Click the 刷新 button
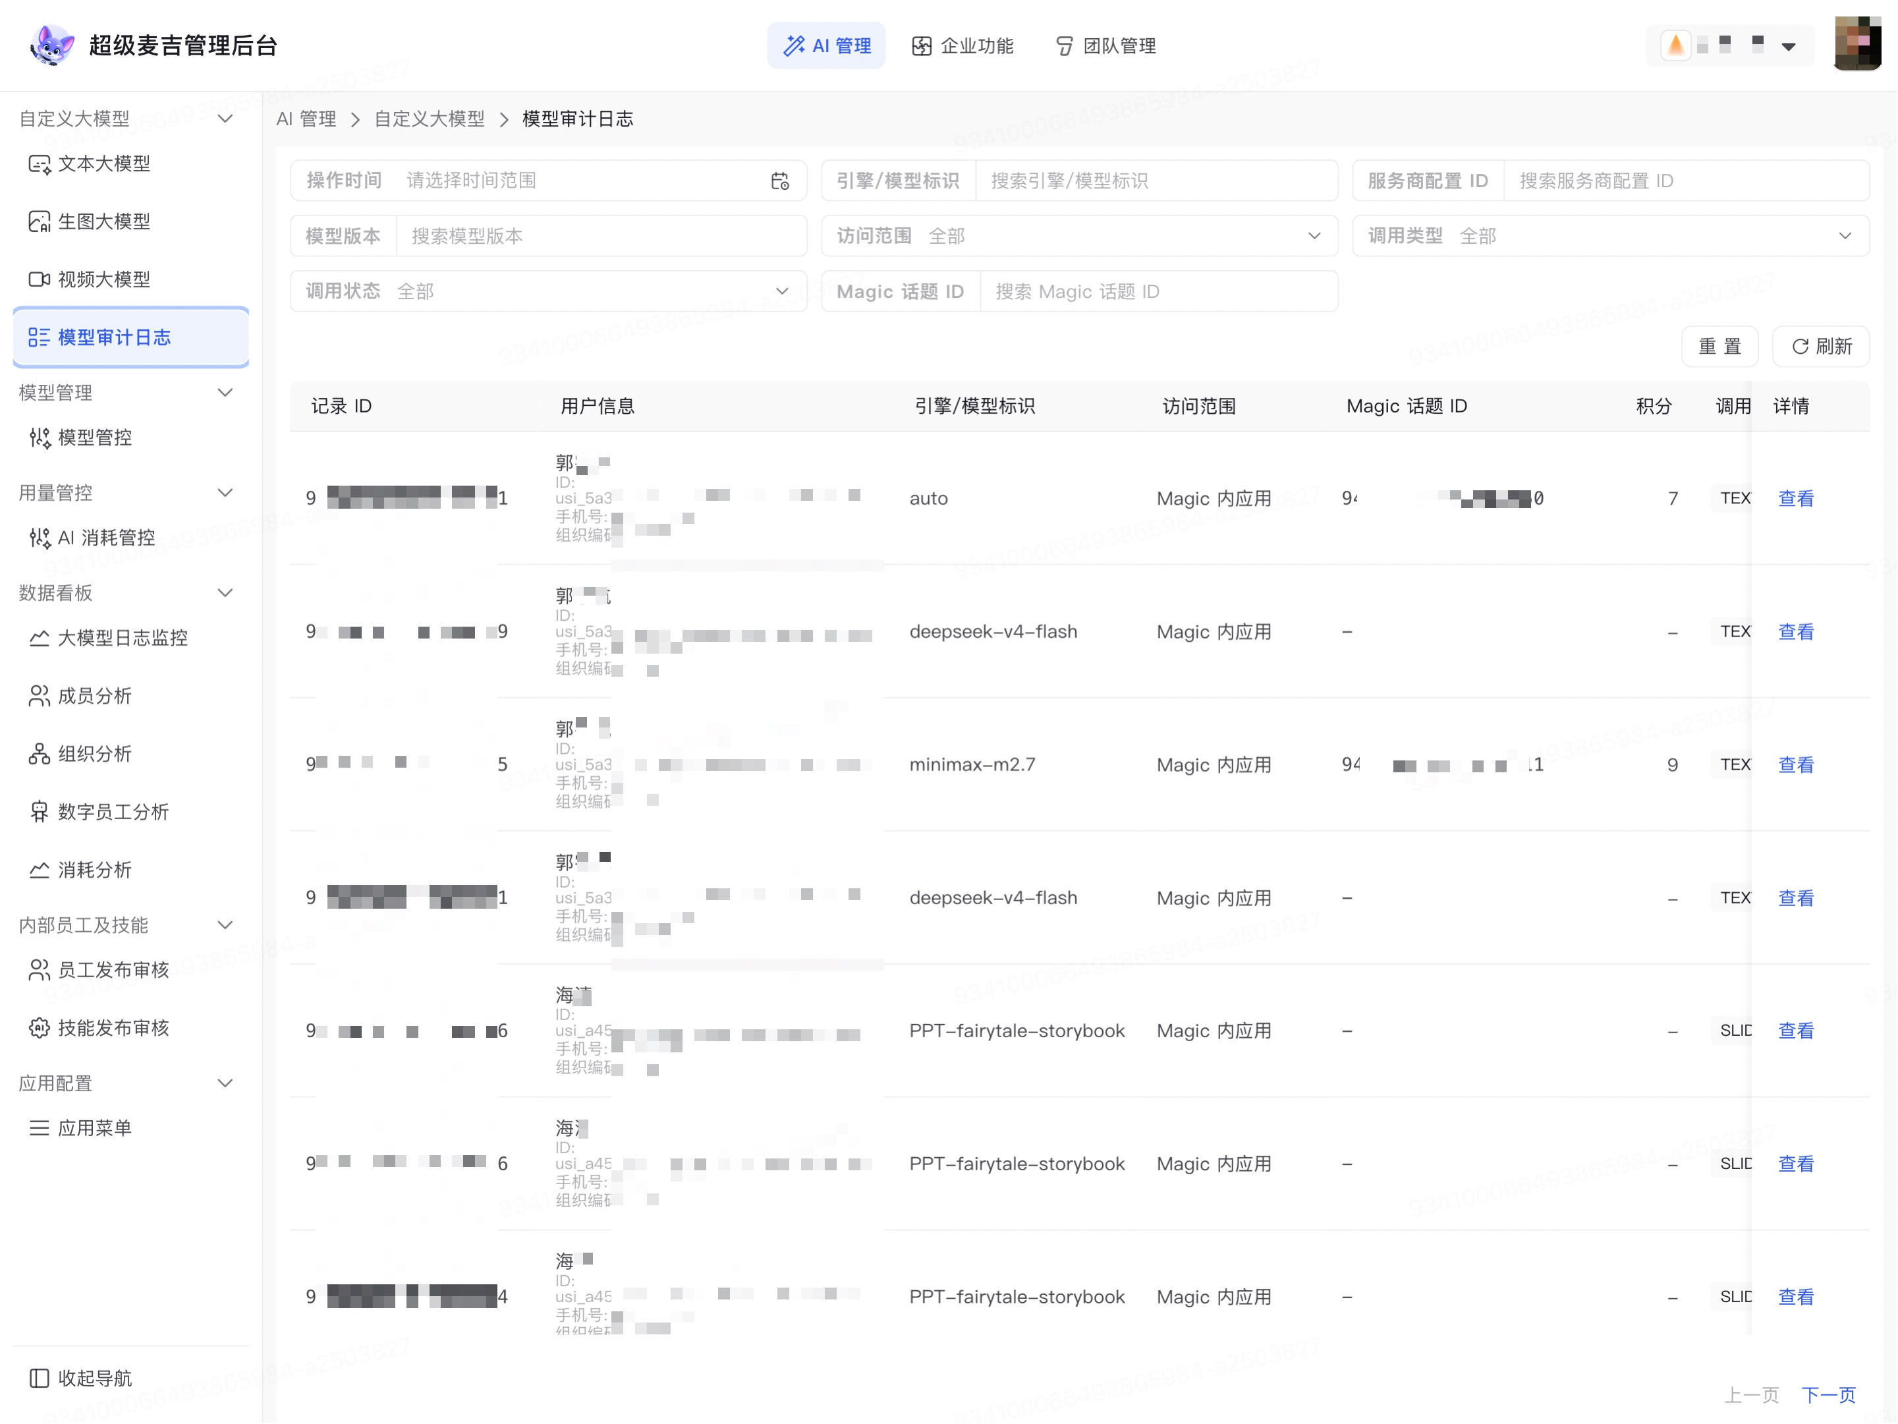Image resolution: width=1898 pixels, height=1424 pixels. (1821, 347)
